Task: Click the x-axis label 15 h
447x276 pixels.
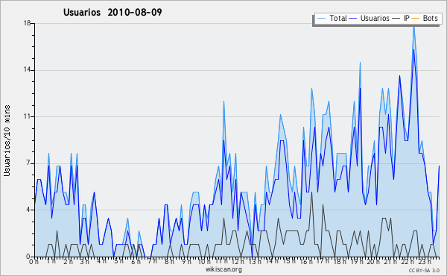Action: [289, 261]
